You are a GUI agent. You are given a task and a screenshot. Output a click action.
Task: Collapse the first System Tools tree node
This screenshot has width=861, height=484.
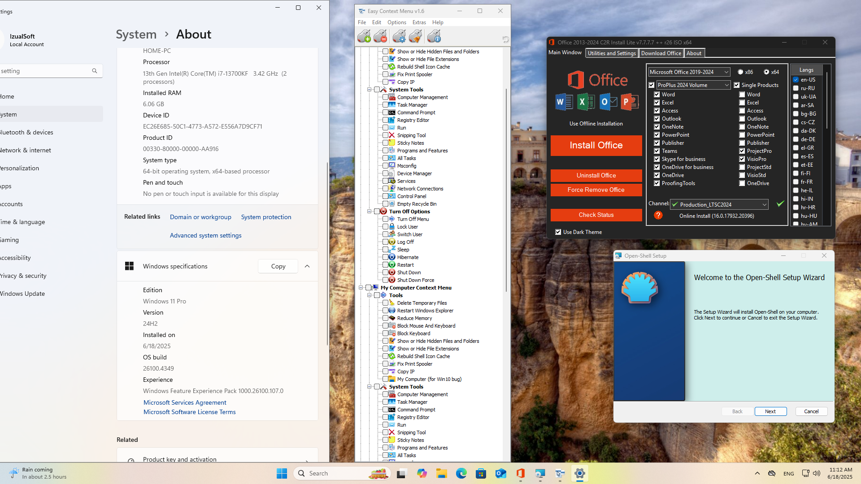click(369, 90)
